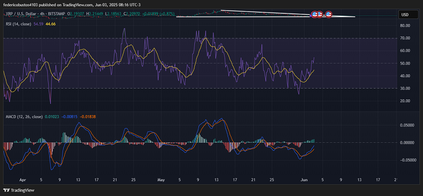Click the price change +0.01899 (+0.87%) text

click(158, 14)
